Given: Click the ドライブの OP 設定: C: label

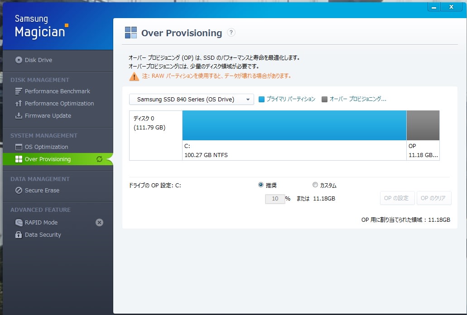Looking at the screenshot, I should (155, 185).
